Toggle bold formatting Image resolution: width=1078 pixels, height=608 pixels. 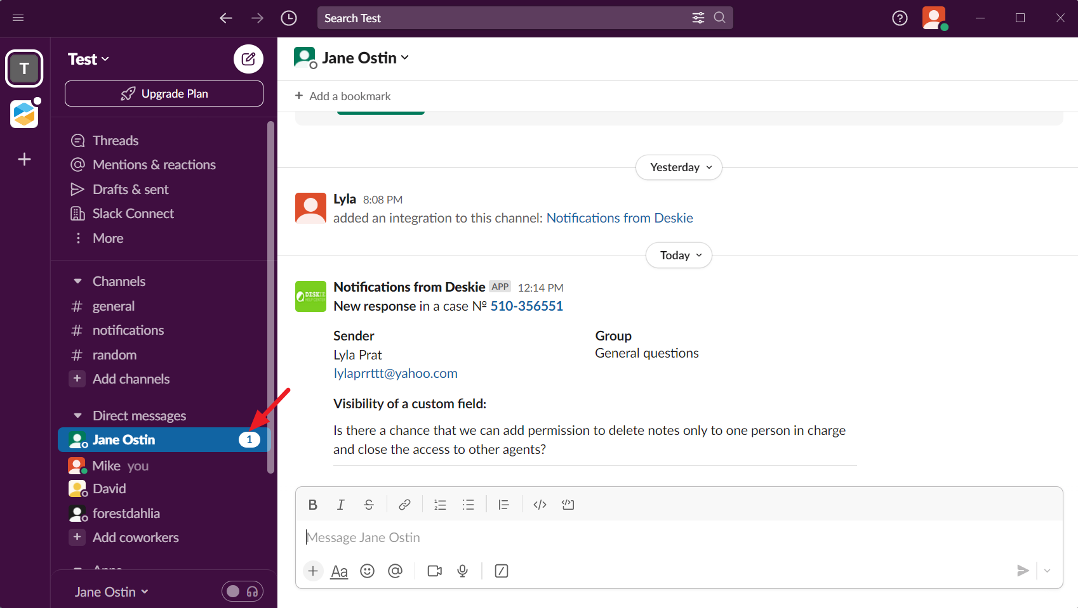312,505
